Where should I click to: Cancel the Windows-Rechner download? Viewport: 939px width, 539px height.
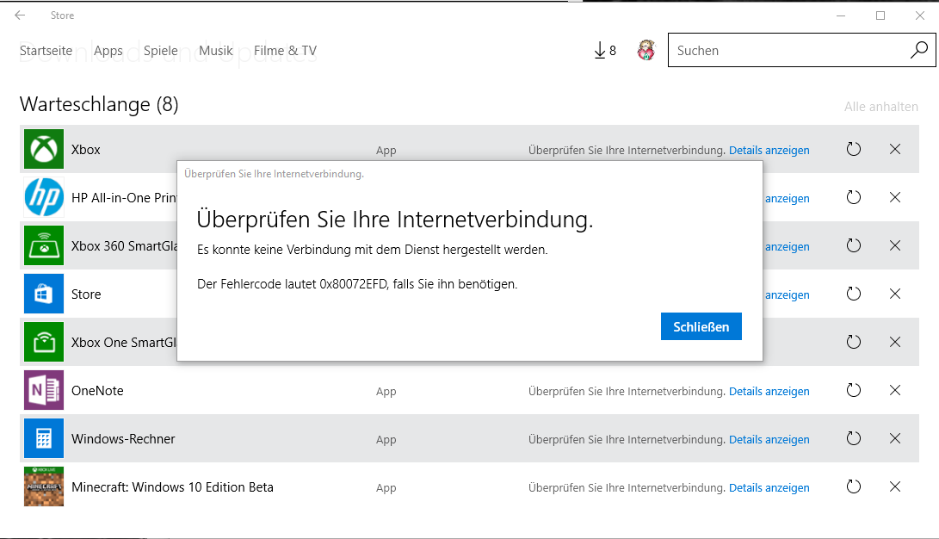click(895, 438)
